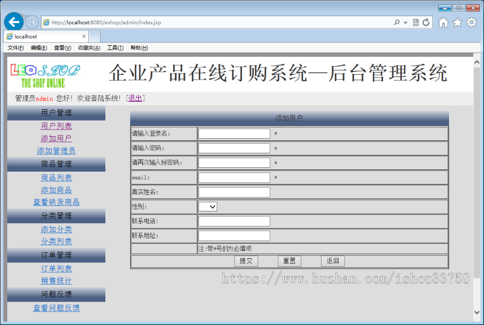Open the 文件 menu
This screenshot has height=325, width=484.
[x=15, y=48]
